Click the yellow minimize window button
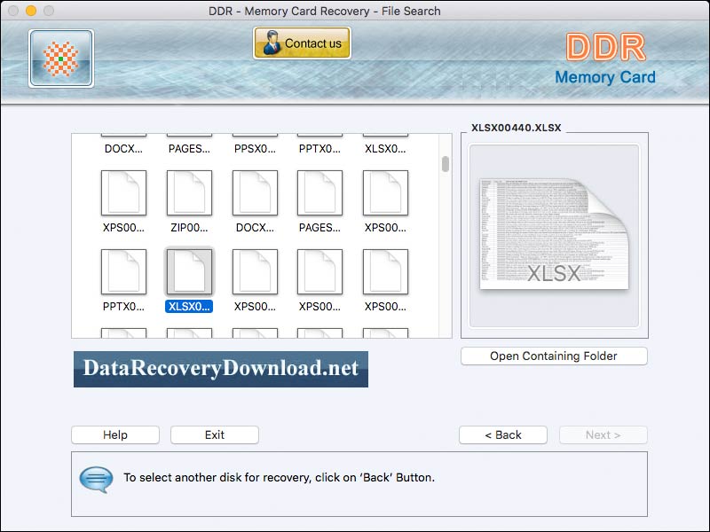The width and height of the screenshot is (710, 532). pyautogui.click(x=31, y=11)
